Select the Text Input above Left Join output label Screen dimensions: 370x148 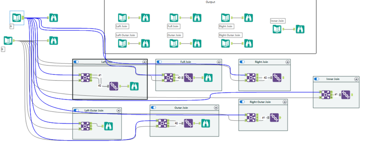tap(123, 18)
